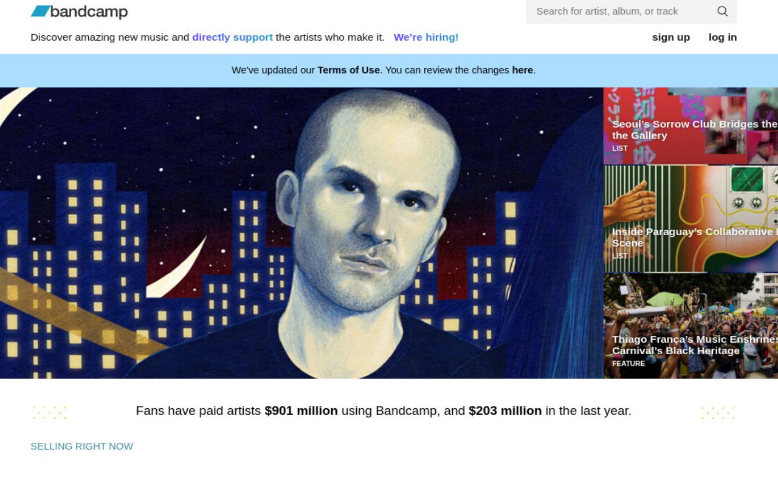This screenshot has height=486, width=778.
Task: Click the yellow dotted decoration right of stats
Action: (x=718, y=412)
